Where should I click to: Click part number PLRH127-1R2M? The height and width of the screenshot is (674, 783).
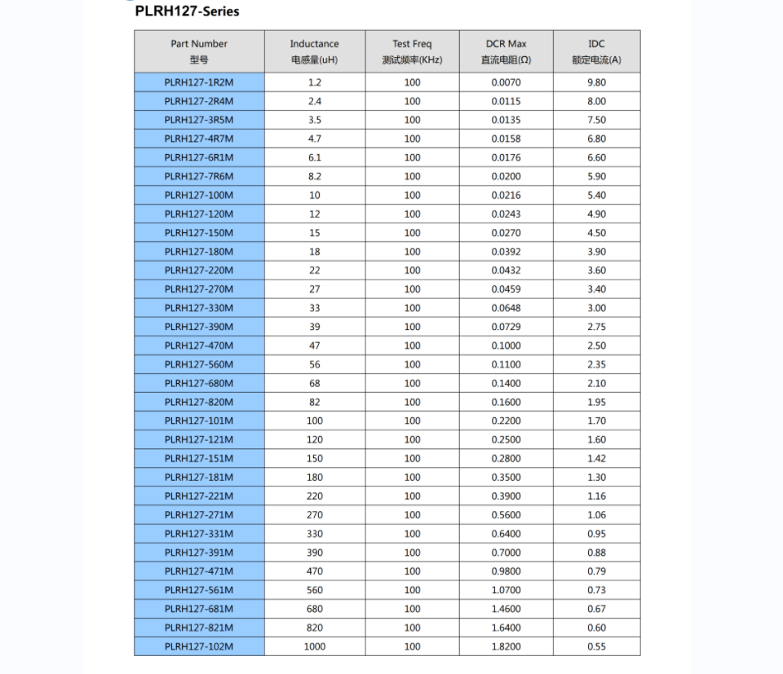click(199, 82)
